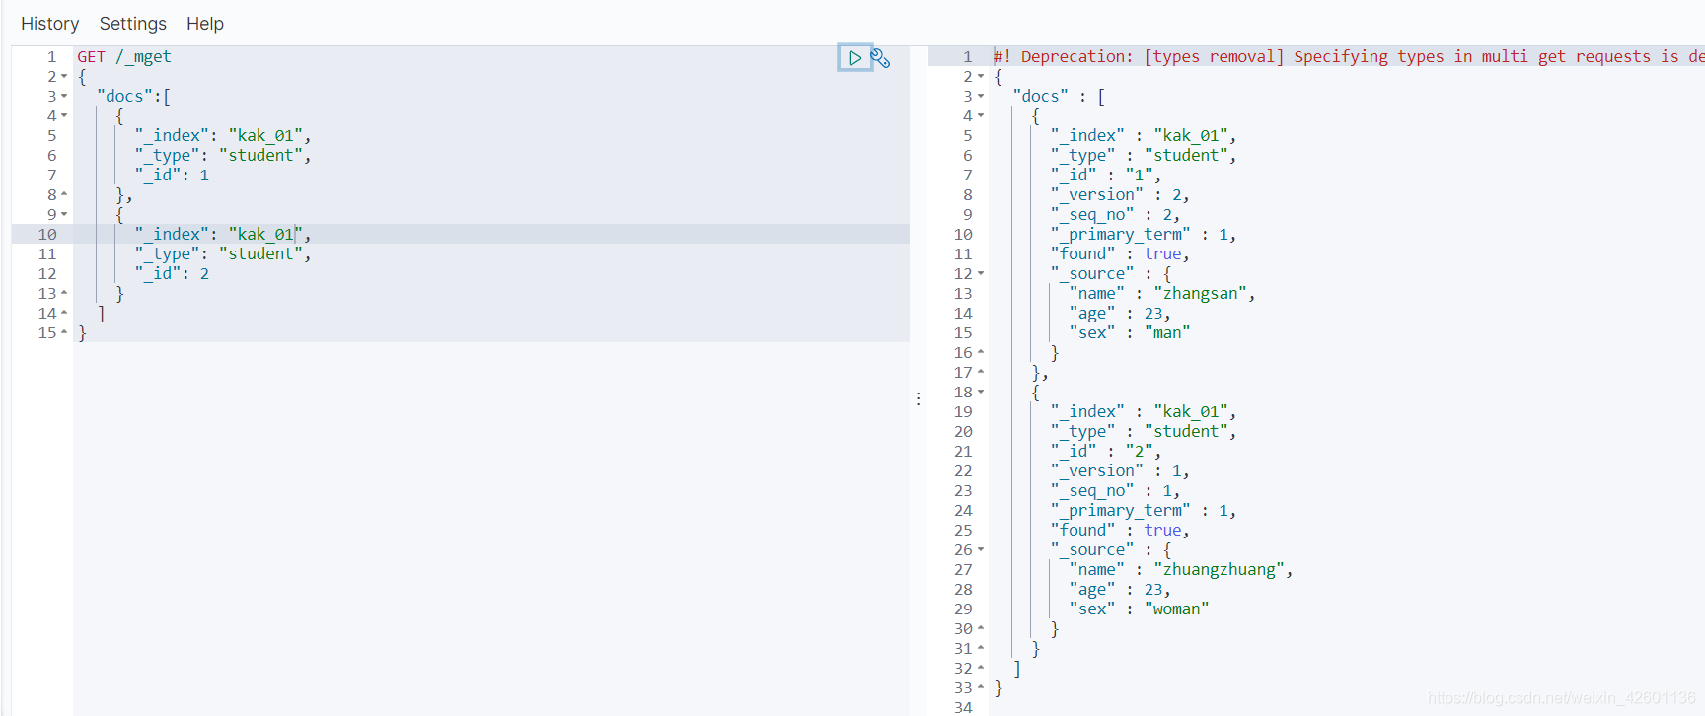Collapse the fold arrow on response line 2
The height and width of the screenshot is (716, 1705).
tap(981, 77)
